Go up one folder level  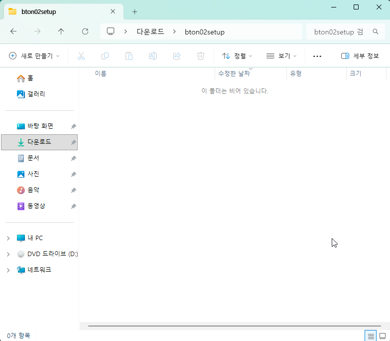(61, 31)
